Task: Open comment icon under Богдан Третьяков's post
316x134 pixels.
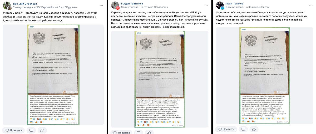Action: coord(139,132)
